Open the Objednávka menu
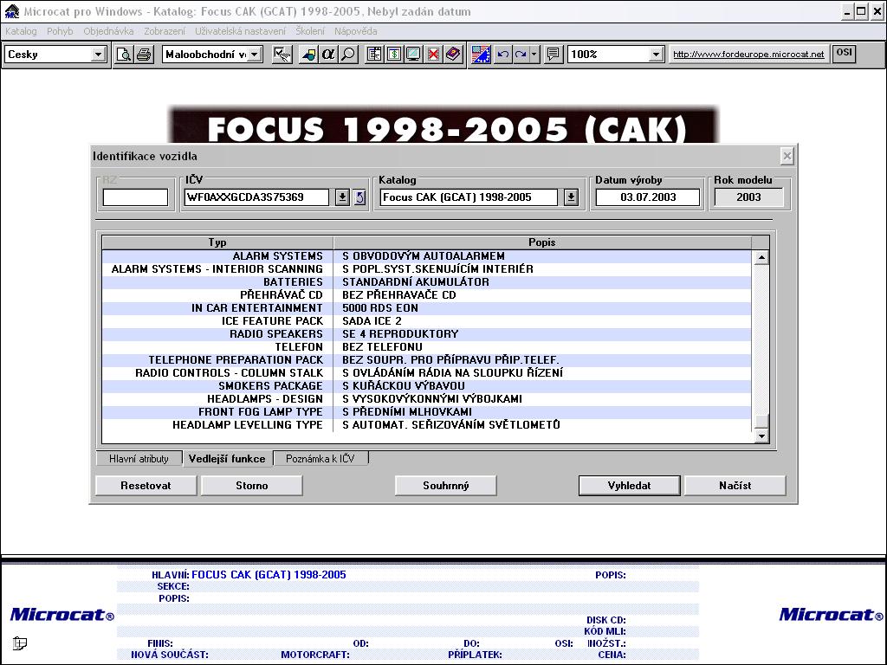Image resolution: width=887 pixels, height=665 pixels. pyautogui.click(x=108, y=31)
